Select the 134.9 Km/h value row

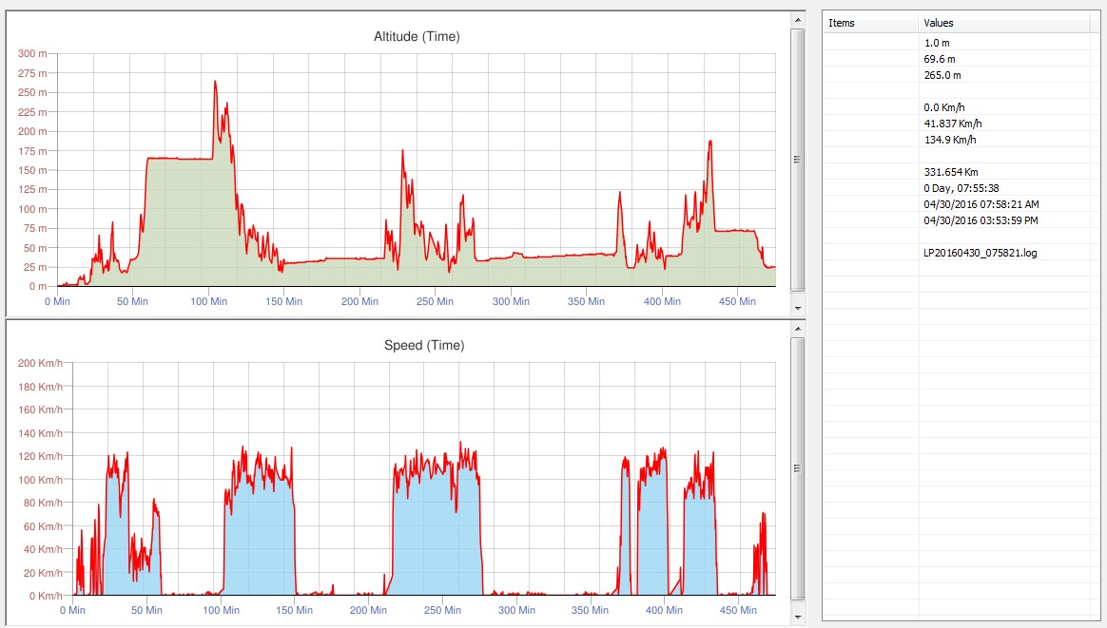[x=949, y=140]
